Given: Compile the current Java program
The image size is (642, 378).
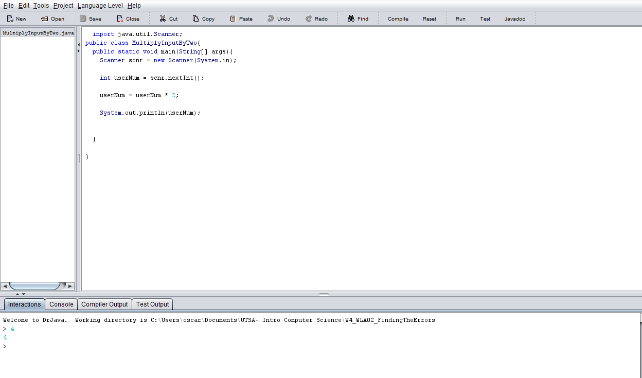Looking at the screenshot, I should click(x=398, y=19).
